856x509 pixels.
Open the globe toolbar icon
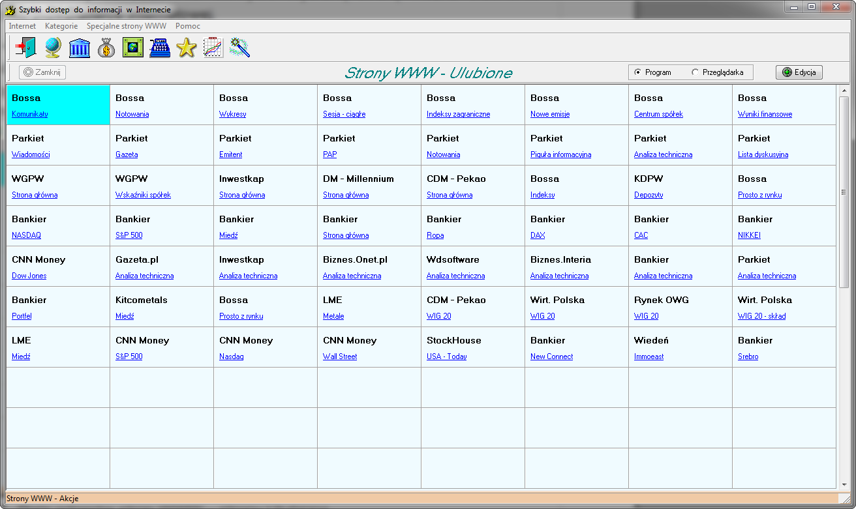[53, 48]
